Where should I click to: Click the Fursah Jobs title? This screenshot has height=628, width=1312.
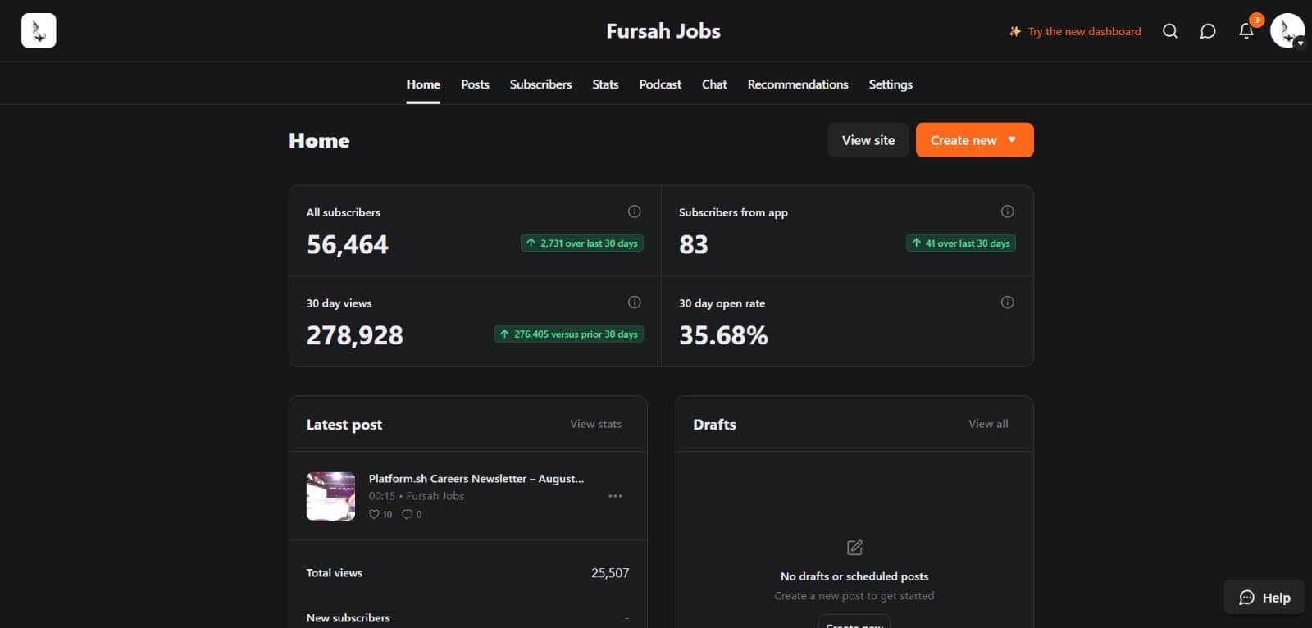(x=663, y=31)
